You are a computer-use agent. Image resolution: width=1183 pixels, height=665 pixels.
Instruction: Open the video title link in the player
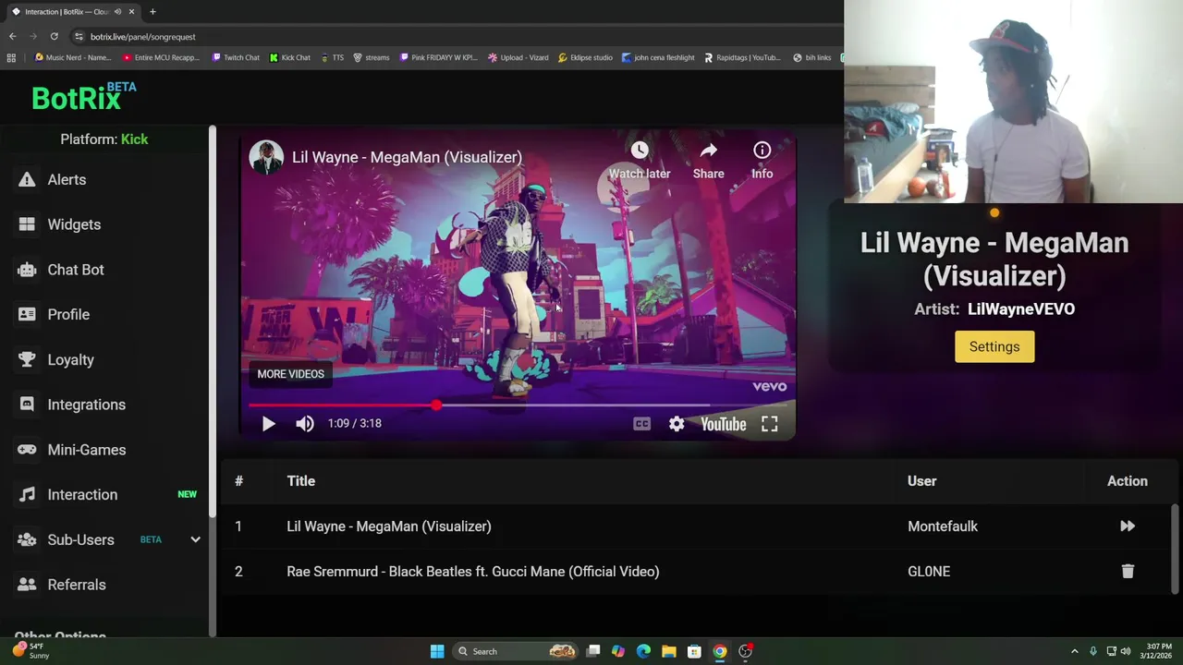pyautogui.click(x=407, y=157)
